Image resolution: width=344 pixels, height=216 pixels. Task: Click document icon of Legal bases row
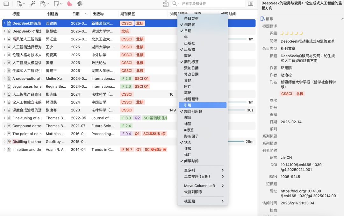(x=9, y=86)
